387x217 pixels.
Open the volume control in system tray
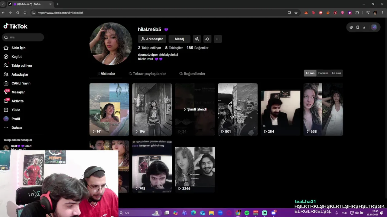357,213
